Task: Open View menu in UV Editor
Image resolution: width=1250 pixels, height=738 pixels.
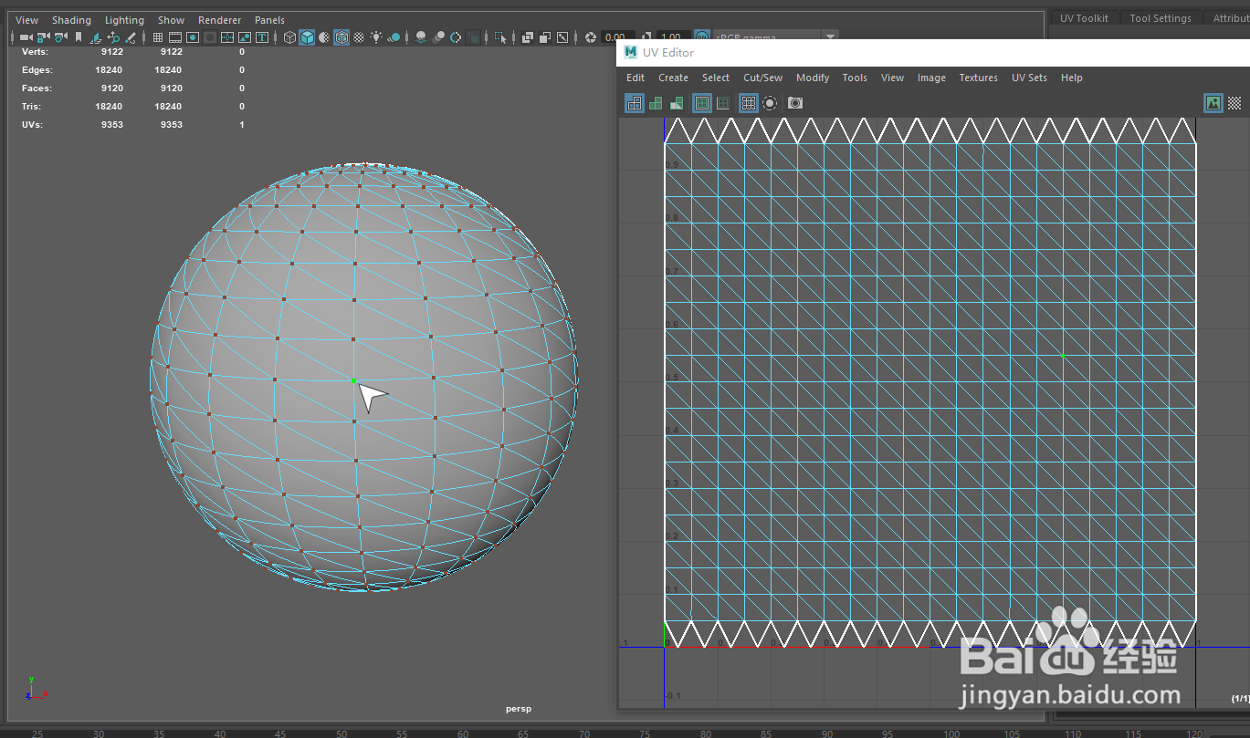Action: point(892,78)
